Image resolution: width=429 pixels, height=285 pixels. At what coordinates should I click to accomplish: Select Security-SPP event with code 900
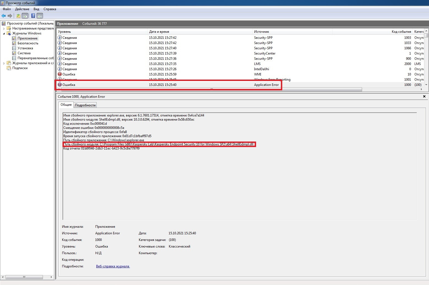pos(240,59)
